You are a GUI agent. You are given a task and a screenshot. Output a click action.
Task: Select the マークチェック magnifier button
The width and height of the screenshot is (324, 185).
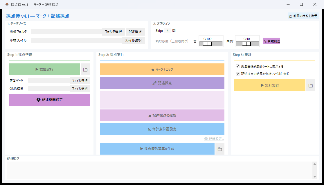[x=162, y=69]
